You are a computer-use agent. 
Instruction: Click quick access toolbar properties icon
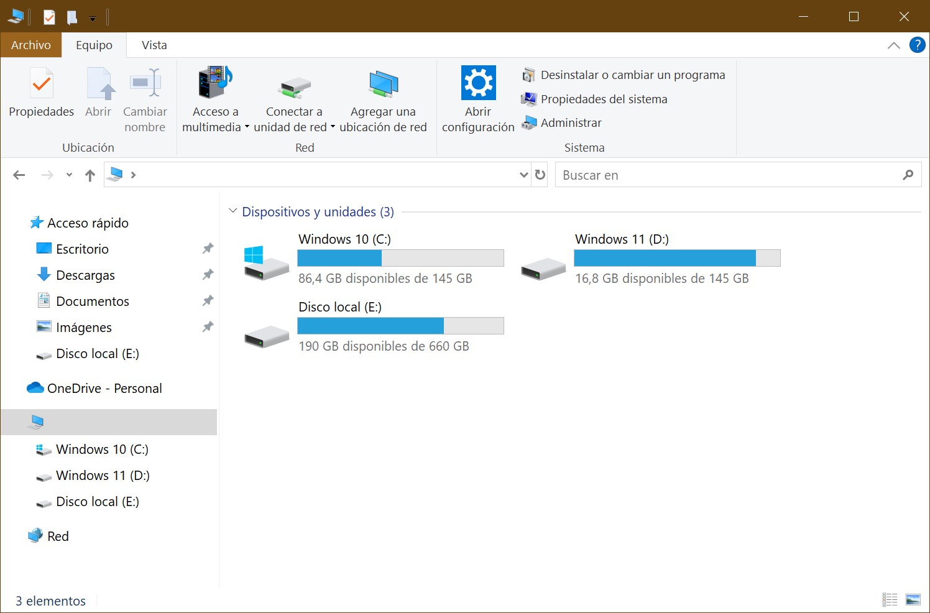(x=49, y=17)
